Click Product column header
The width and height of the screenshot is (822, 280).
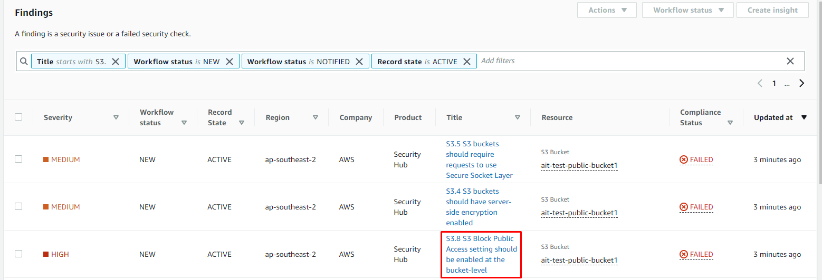coord(408,117)
